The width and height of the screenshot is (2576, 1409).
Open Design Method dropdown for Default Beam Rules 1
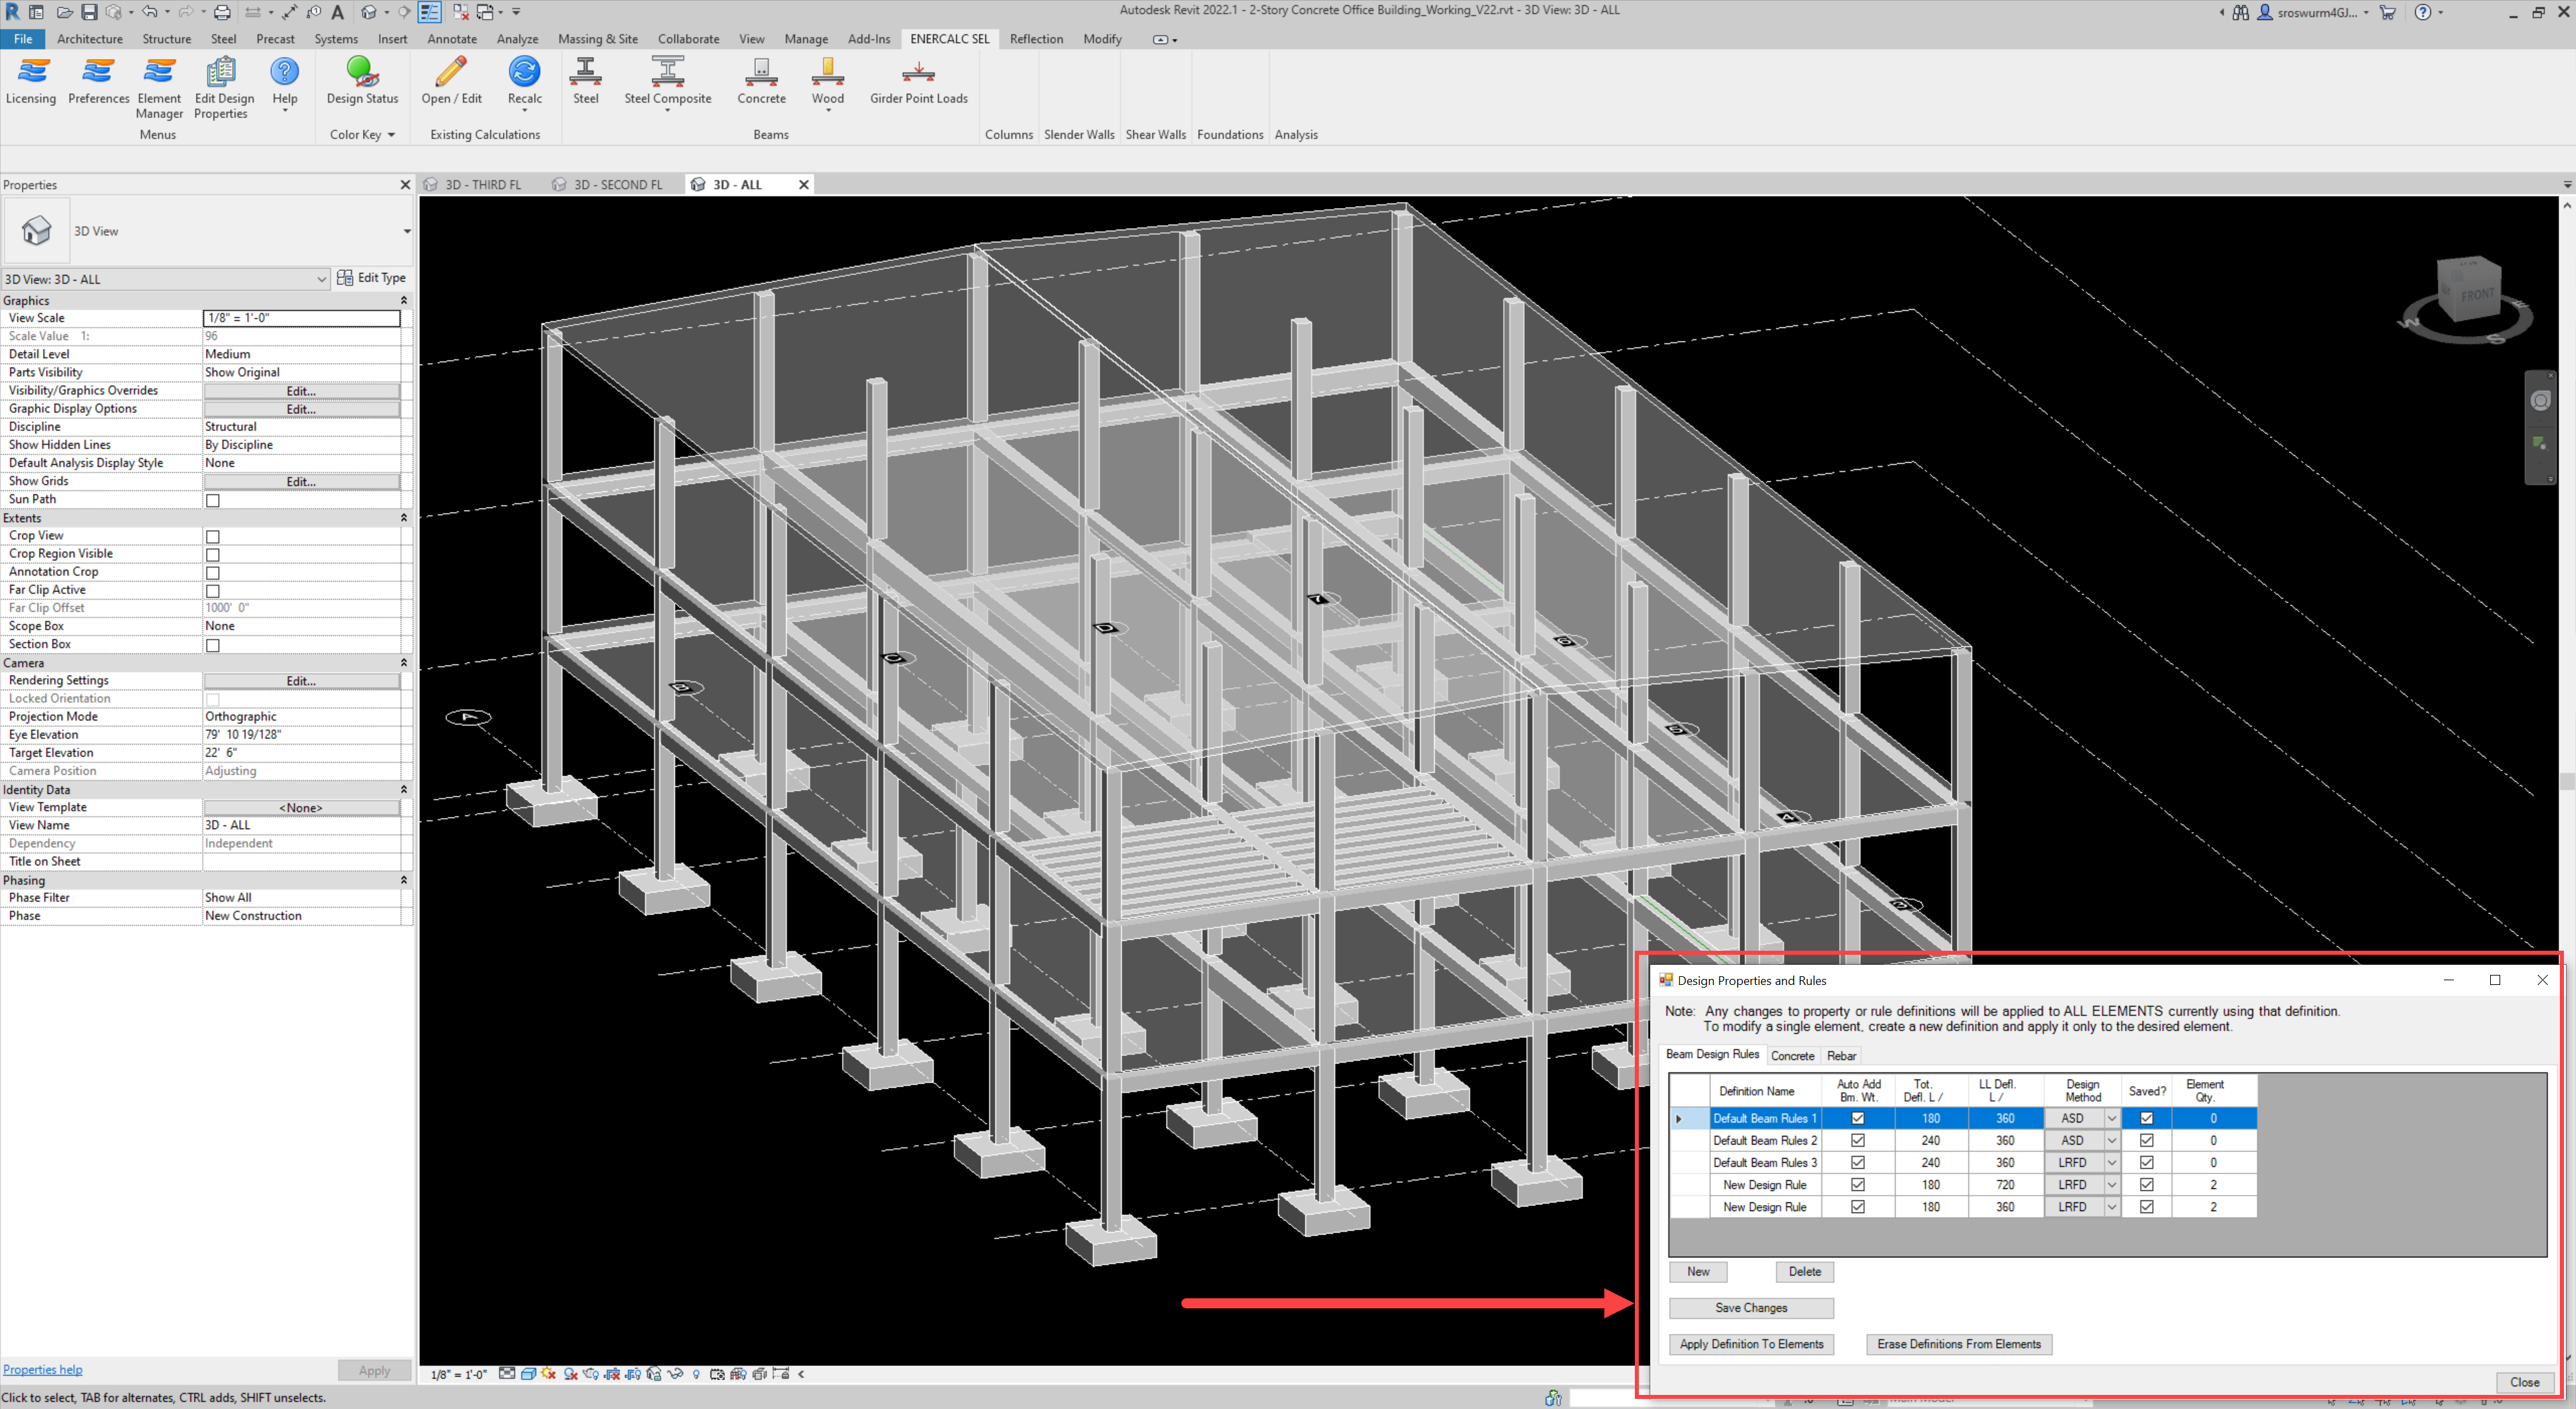2111,1118
